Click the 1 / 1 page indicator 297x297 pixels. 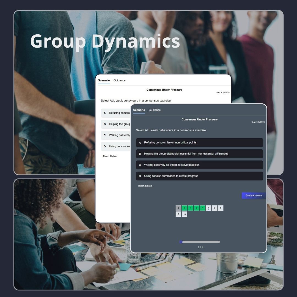(200, 248)
